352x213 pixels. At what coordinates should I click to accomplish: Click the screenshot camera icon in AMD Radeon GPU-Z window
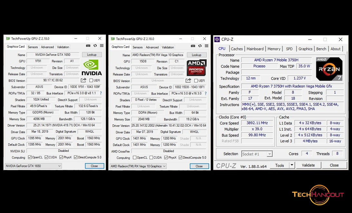pos(193,46)
